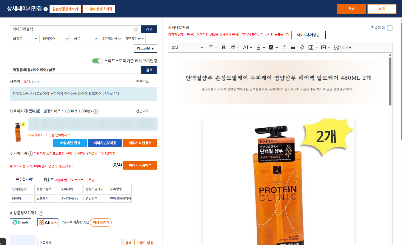Viewport: 402px width, 245px height.
Task: Toggle 스마트스토어기준 카테고리변경 switch
Action: [97, 61]
